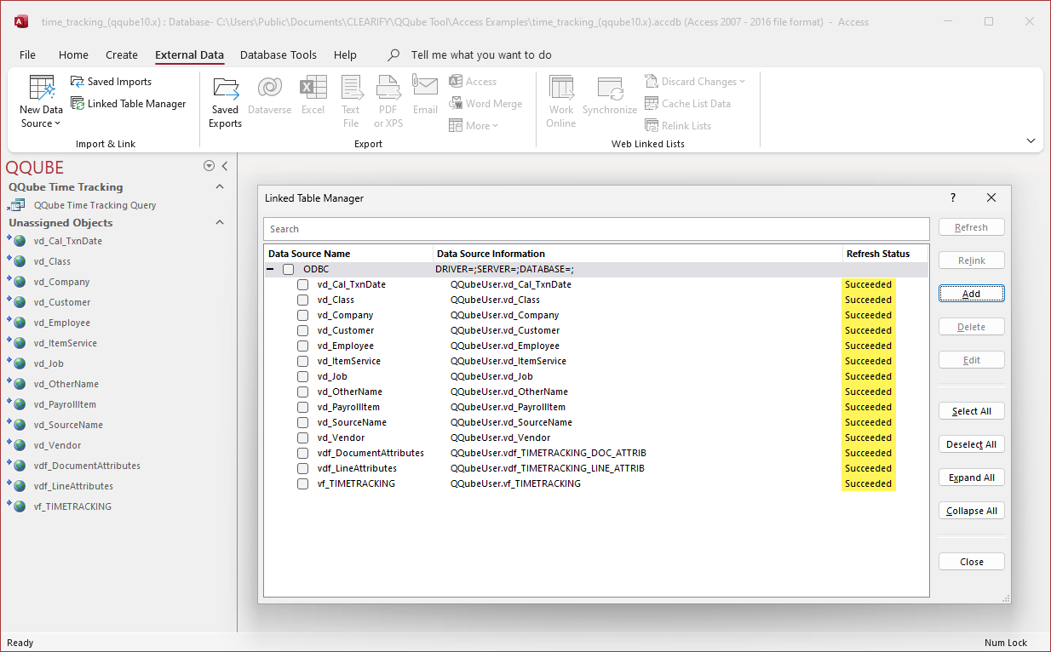Open QQube Time Tracking Query
The height and width of the screenshot is (652, 1051).
point(95,205)
